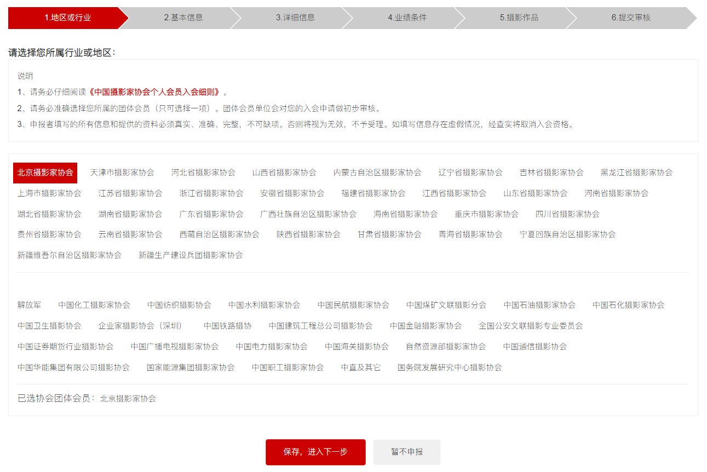Image resolution: width=707 pixels, height=472 pixels.
Task: Select 黑龙江省摄影家协会
Action: [x=636, y=172]
